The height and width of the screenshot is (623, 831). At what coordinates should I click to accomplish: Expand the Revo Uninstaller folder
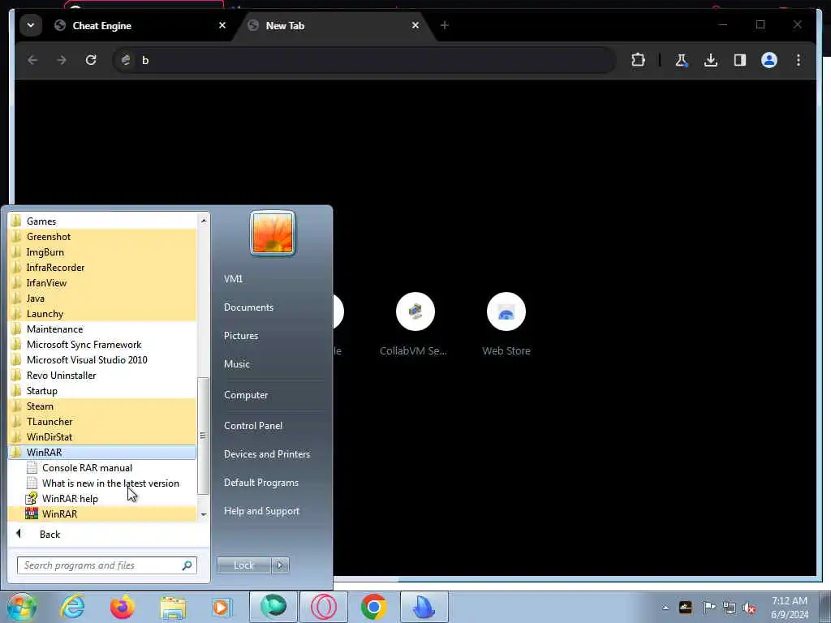point(101,375)
